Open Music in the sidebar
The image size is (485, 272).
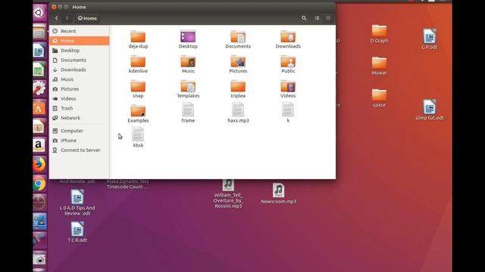(79, 79)
